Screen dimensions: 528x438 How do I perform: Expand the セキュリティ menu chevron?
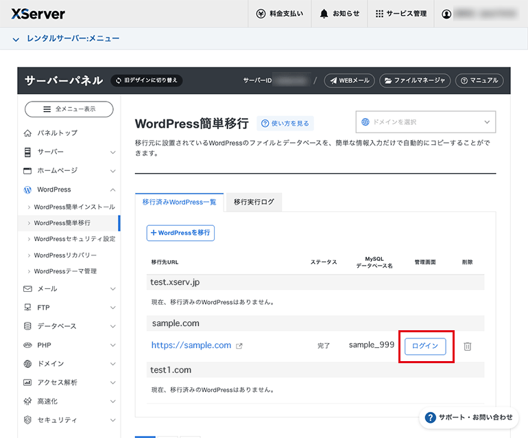click(113, 420)
